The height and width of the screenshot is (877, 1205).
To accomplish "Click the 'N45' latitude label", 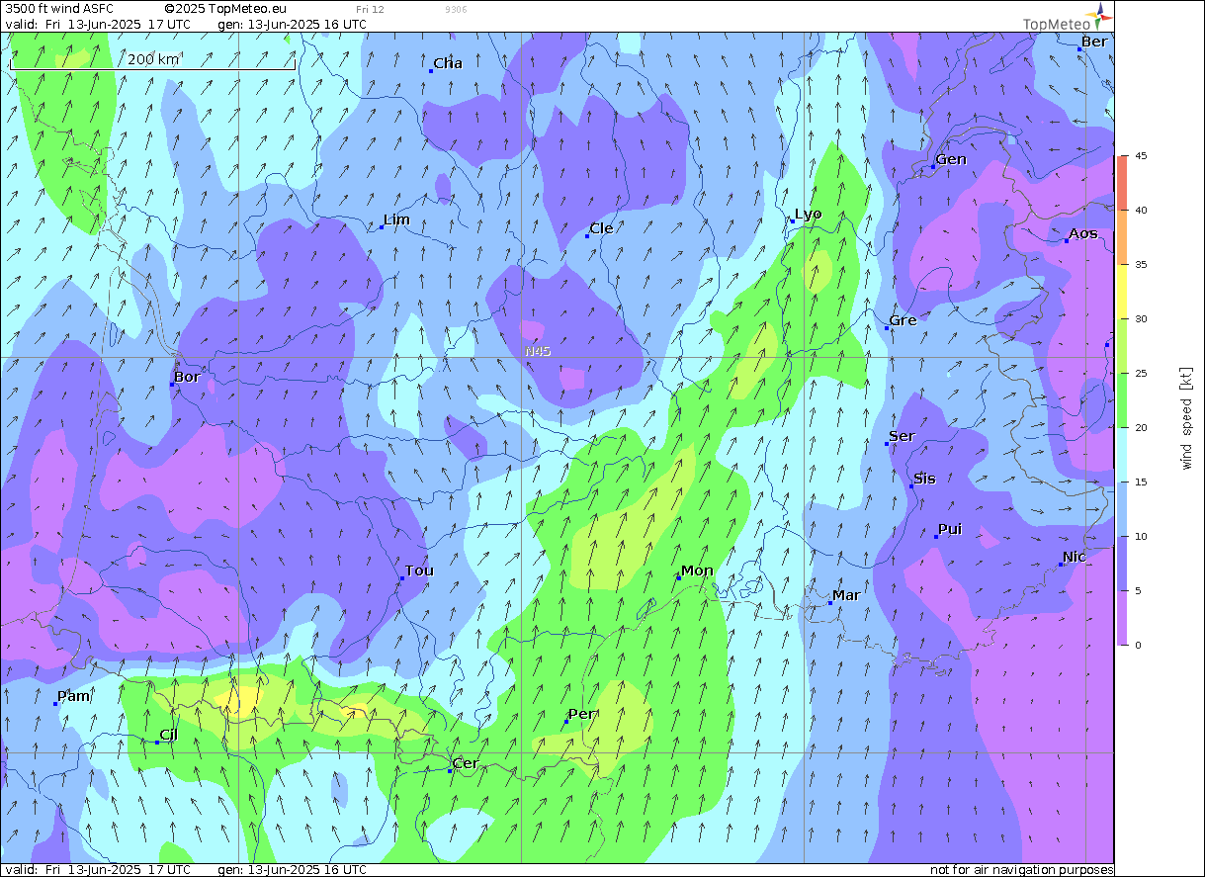I will [538, 351].
